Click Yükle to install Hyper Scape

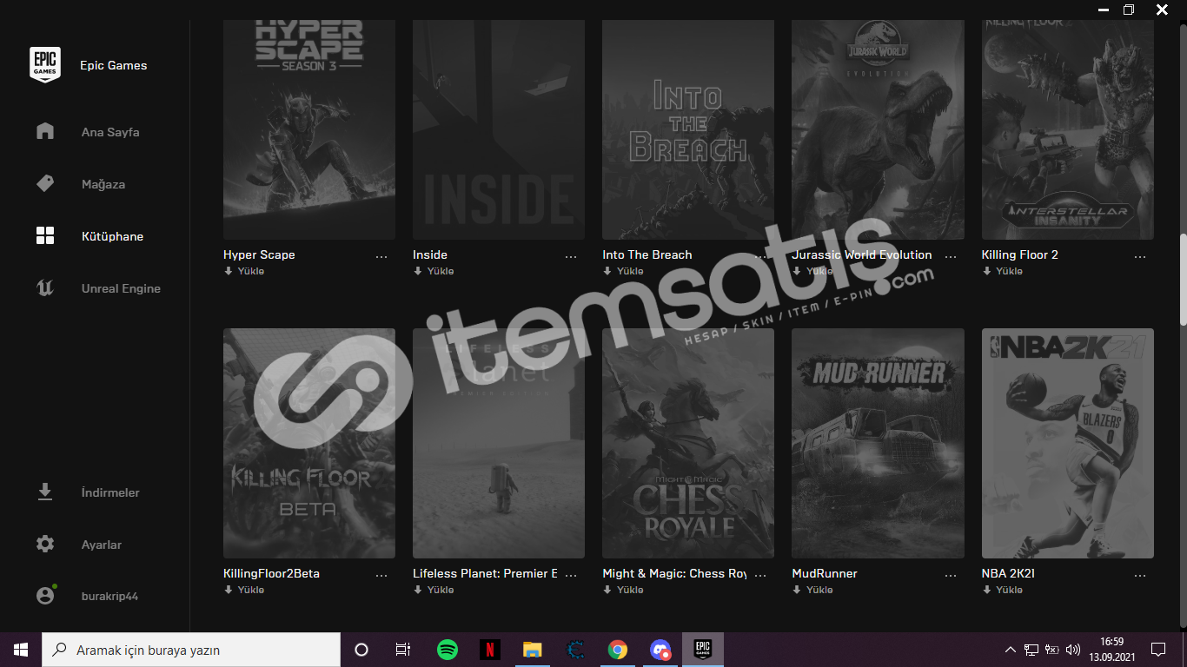244,271
